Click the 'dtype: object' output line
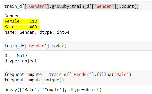Screen dimensions: 152x94 pyautogui.click(x=21, y=61)
